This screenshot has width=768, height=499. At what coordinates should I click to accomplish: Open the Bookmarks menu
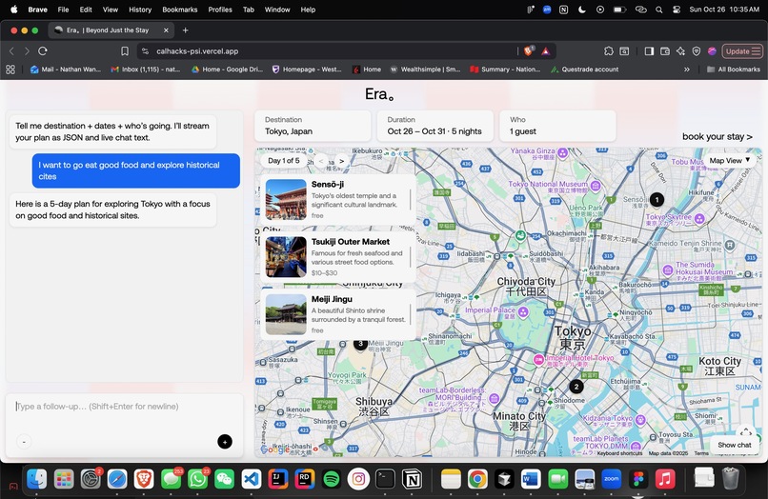point(180,10)
